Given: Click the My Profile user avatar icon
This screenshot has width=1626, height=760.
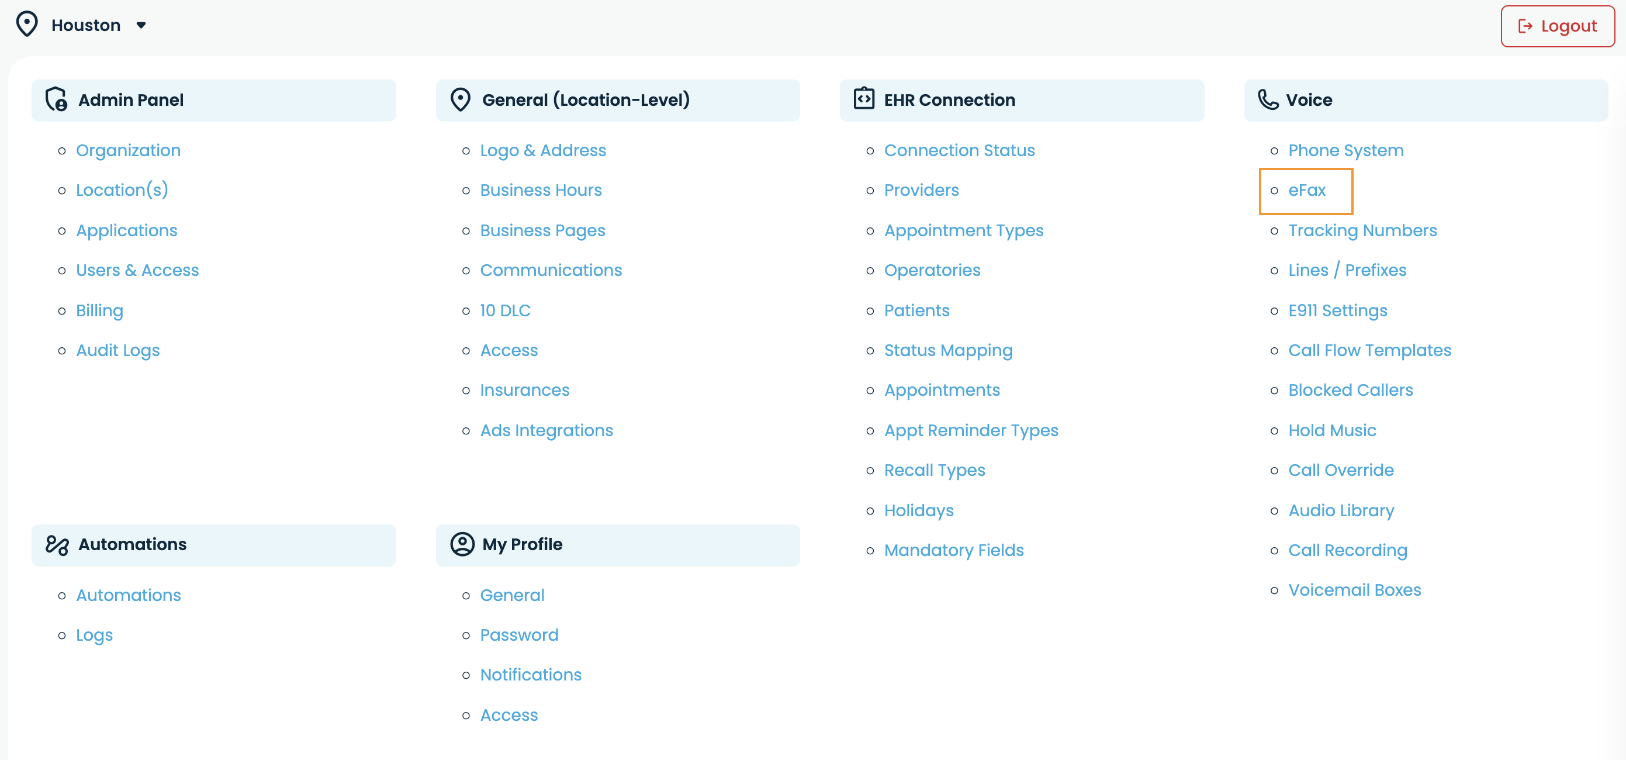Looking at the screenshot, I should [x=462, y=544].
